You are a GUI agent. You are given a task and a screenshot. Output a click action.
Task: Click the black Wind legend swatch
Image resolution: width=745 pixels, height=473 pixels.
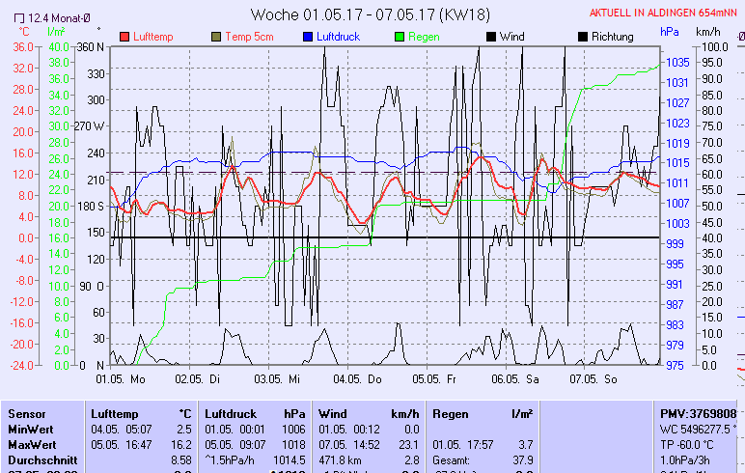pyautogui.click(x=490, y=37)
